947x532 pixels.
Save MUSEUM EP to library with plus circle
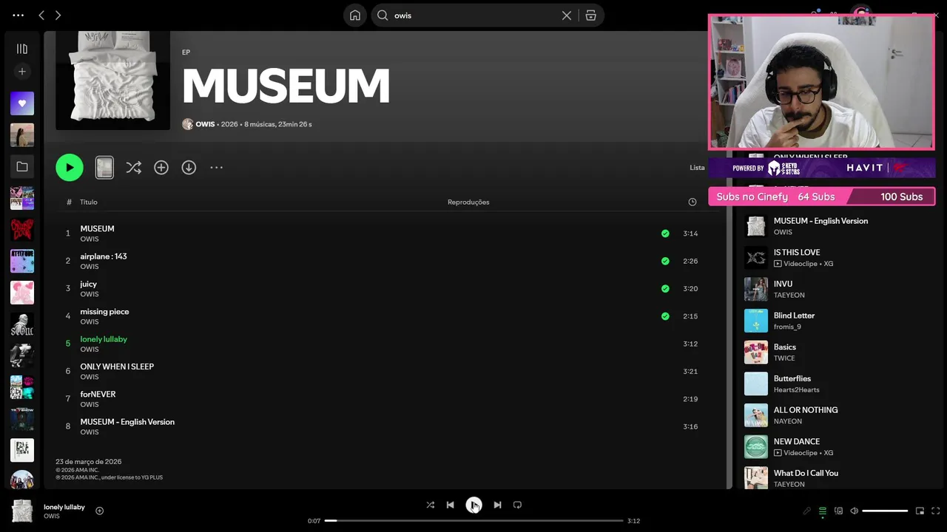tap(161, 168)
